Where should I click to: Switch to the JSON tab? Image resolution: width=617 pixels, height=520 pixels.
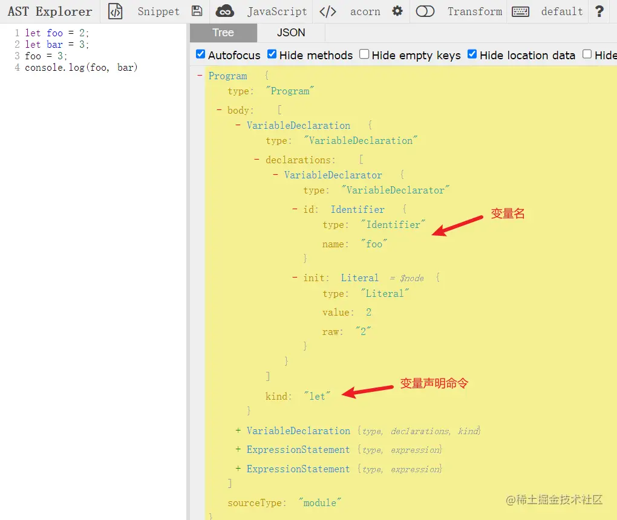coord(291,33)
